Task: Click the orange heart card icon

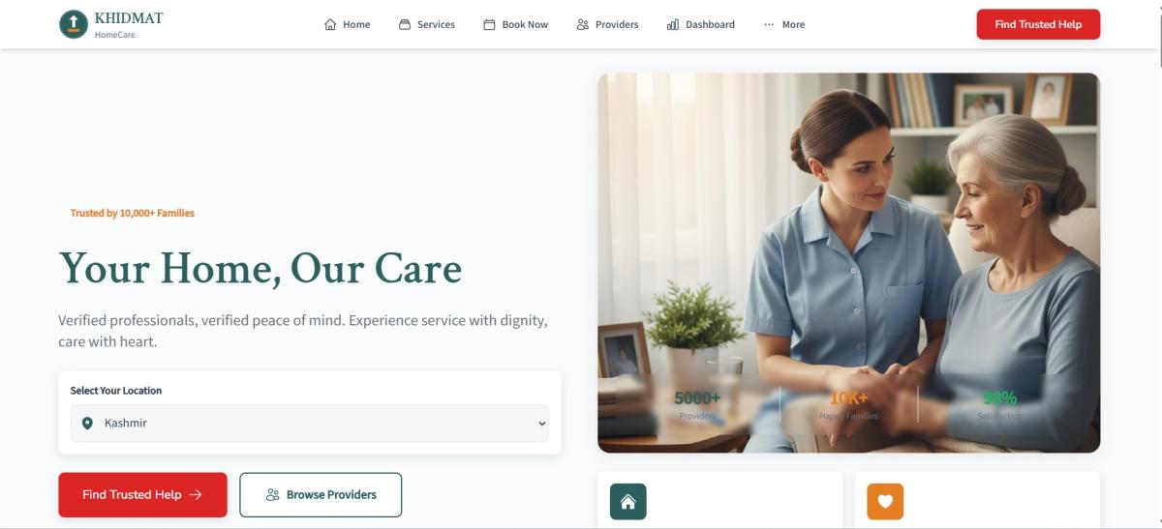Action: coord(885,502)
